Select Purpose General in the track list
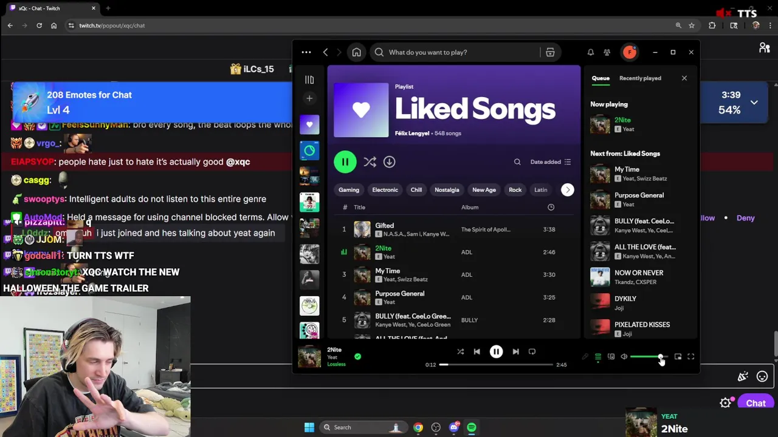The image size is (778, 437). (453, 297)
